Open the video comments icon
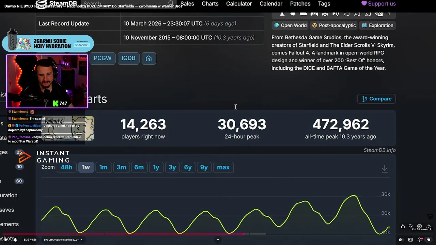436x245 pixels. pyautogui.click(x=420, y=227)
